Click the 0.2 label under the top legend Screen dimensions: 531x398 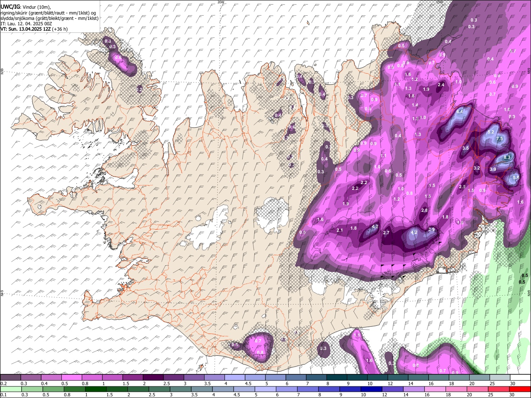[x=4, y=383]
